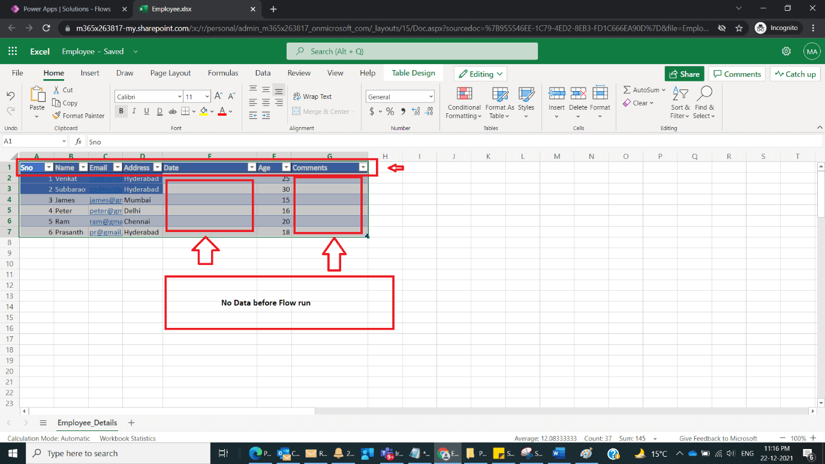Toggle Strikethrough formatting
The height and width of the screenshot is (464, 825).
click(172, 112)
